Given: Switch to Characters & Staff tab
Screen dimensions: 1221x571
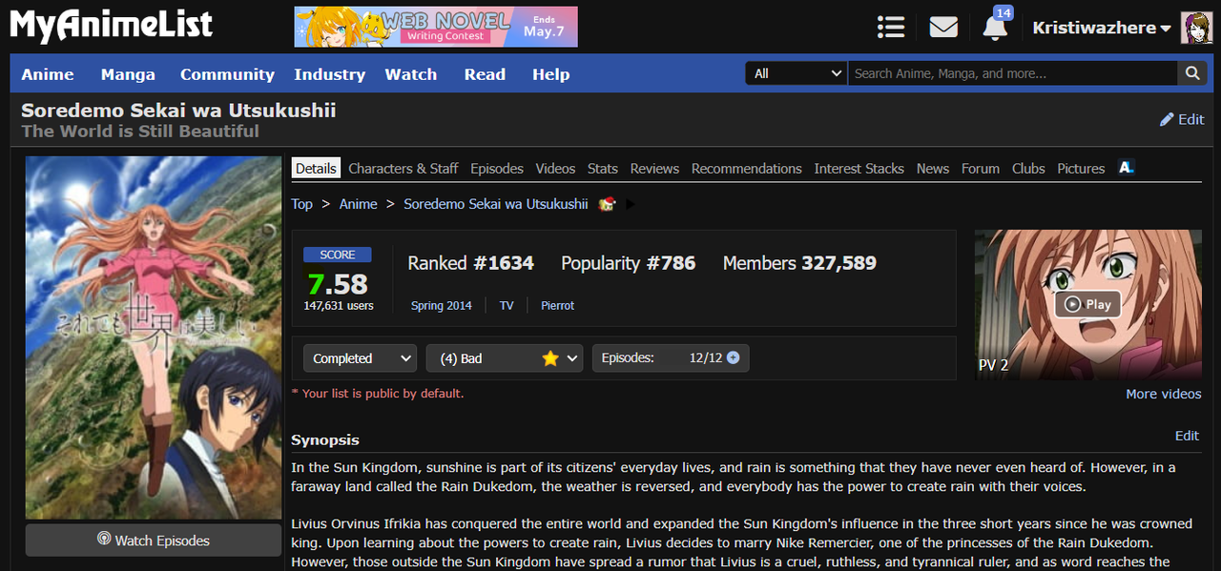Looking at the screenshot, I should pos(404,168).
